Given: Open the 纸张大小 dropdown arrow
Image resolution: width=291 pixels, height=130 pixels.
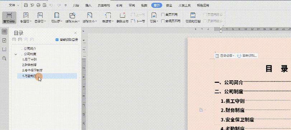Looking at the screenshot, I should [96, 21].
